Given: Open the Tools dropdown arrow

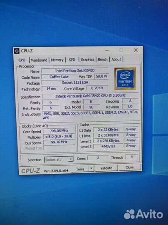Looking at the screenshot, I should point(91,169).
